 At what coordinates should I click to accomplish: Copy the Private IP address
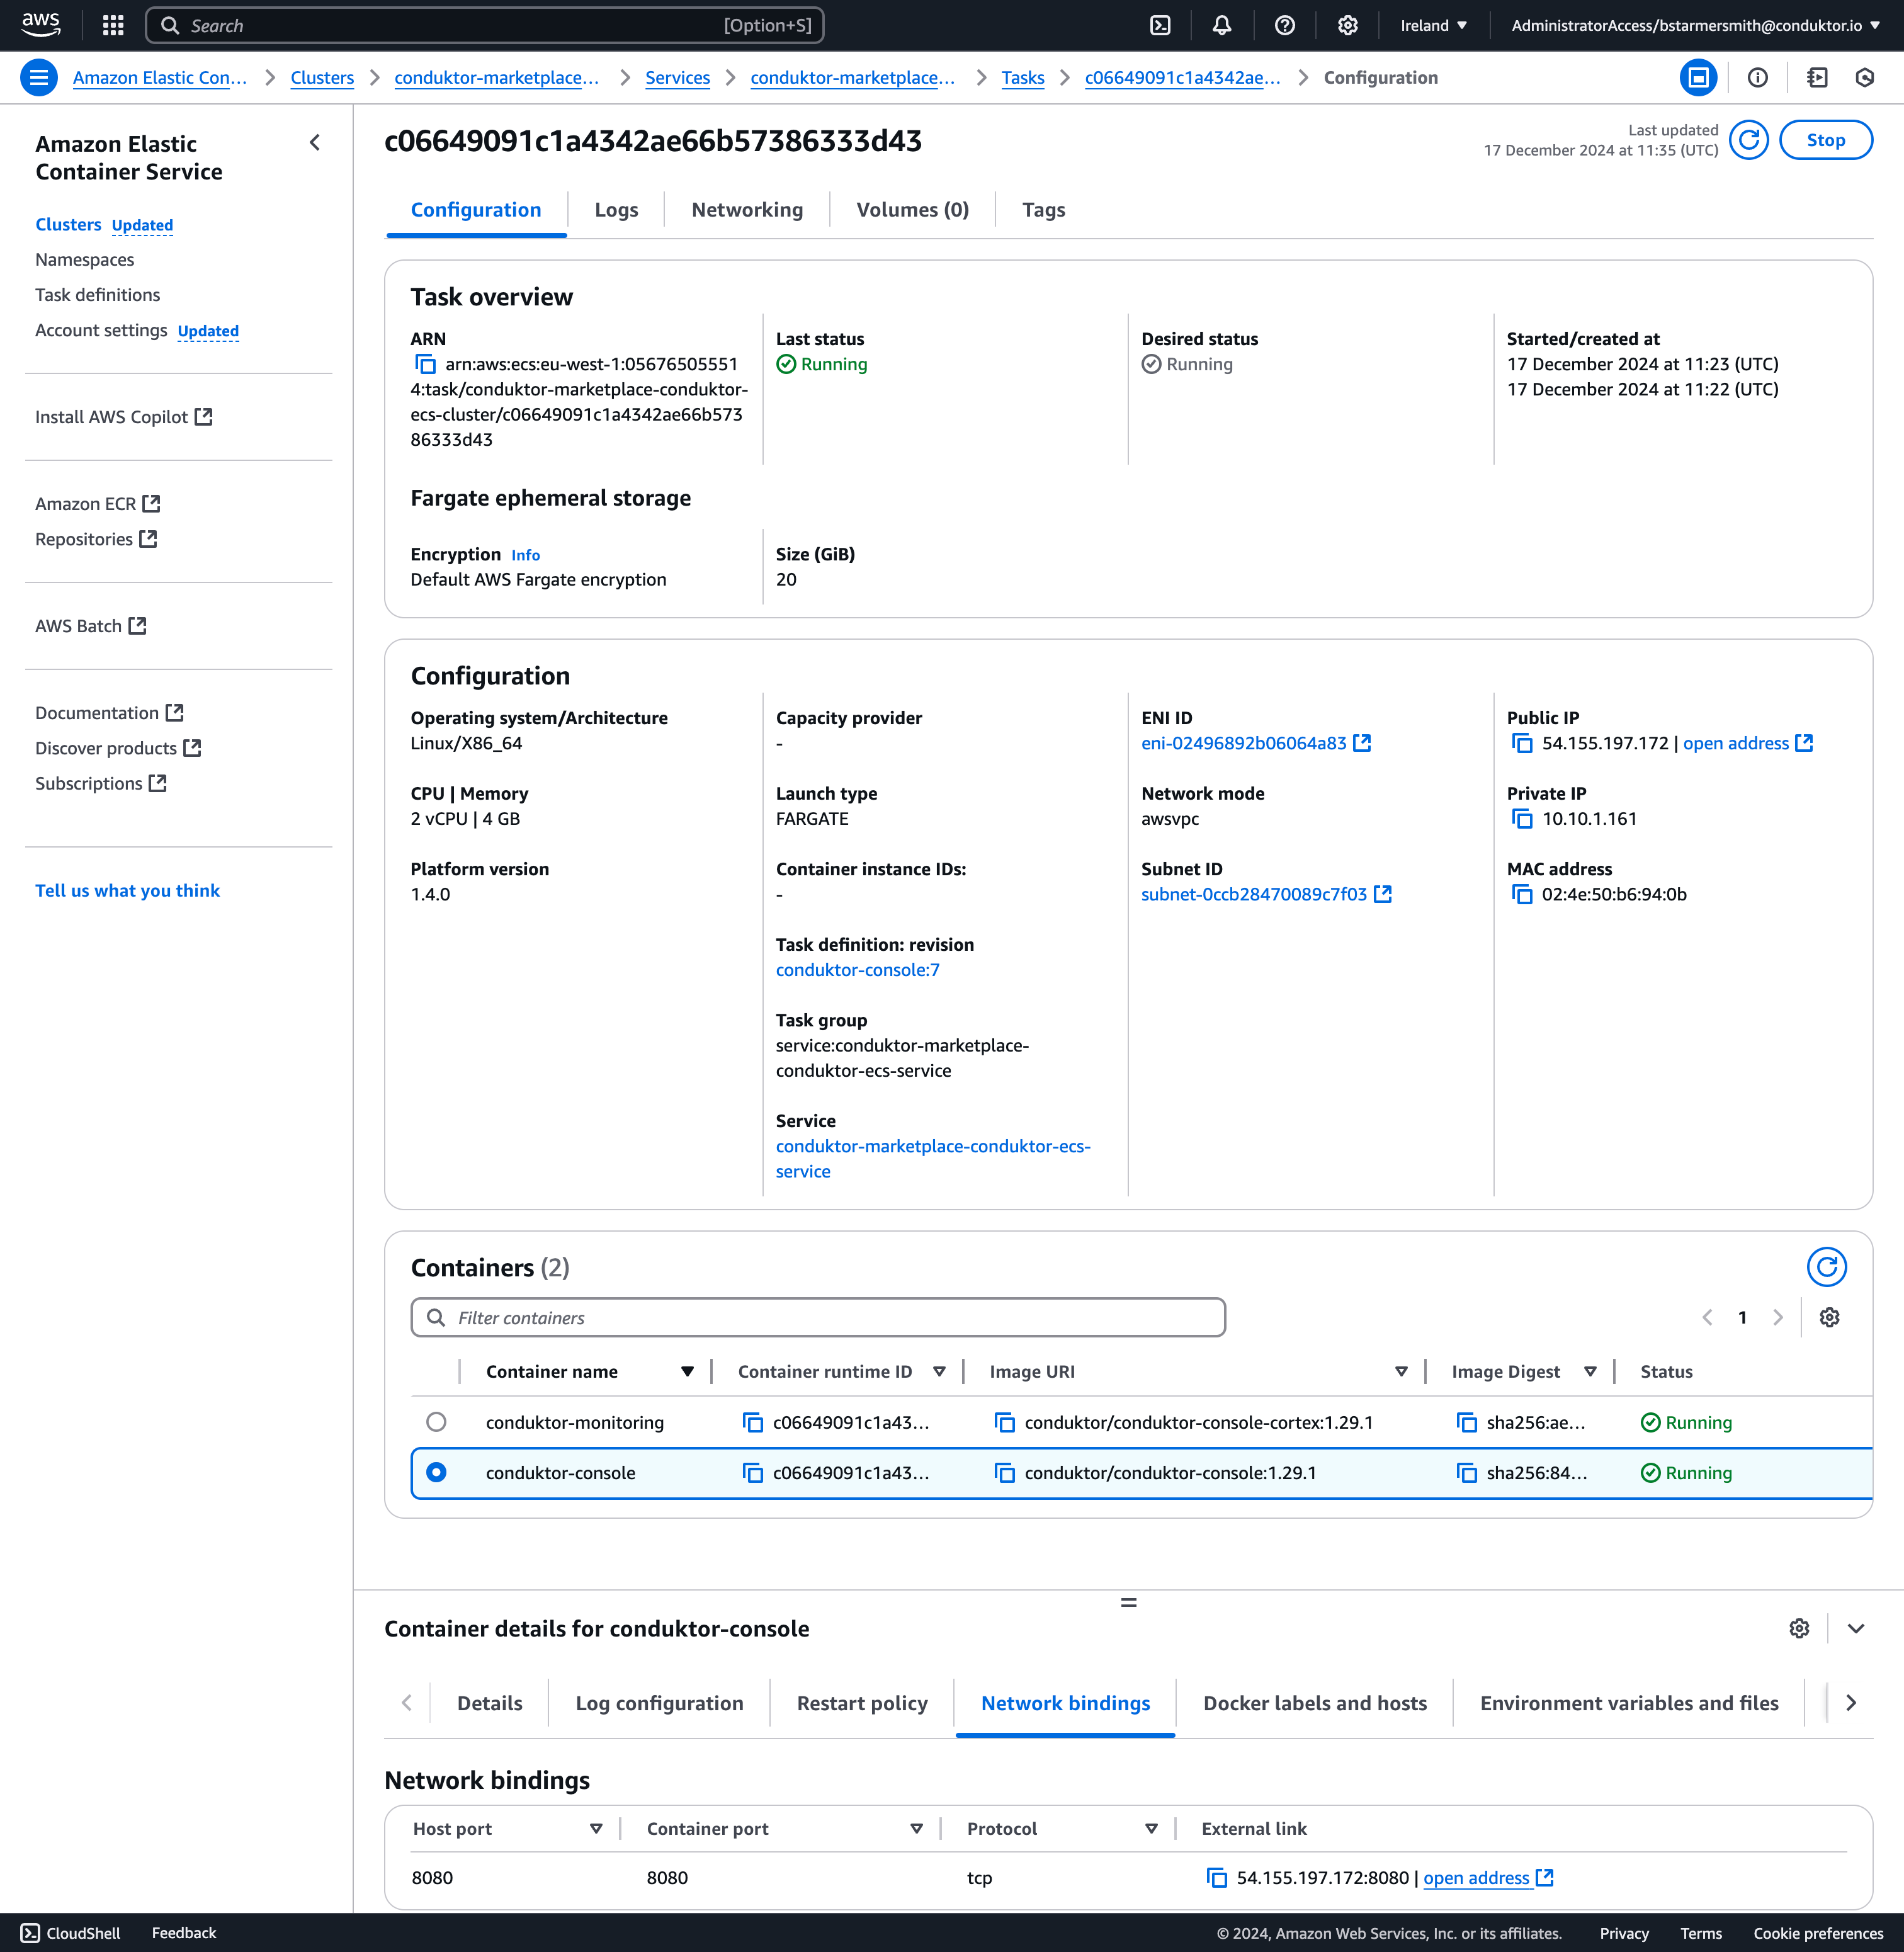pyautogui.click(x=1522, y=818)
